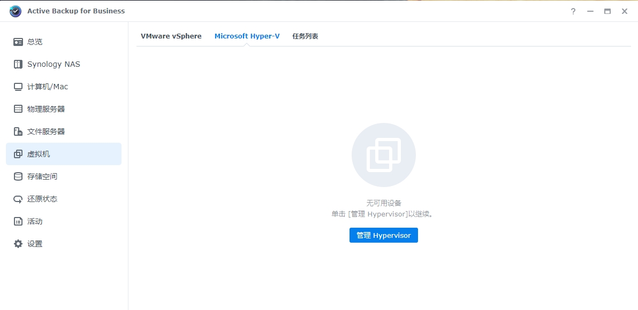Viewport: 638px width, 310px height.
Task: Click the 管理 Hypervisor button
Action: pos(383,235)
